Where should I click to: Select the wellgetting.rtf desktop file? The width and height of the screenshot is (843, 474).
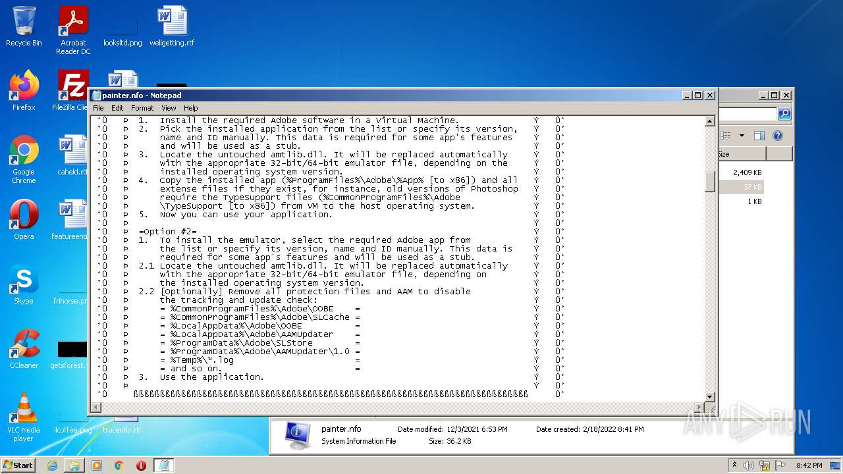pyautogui.click(x=172, y=27)
